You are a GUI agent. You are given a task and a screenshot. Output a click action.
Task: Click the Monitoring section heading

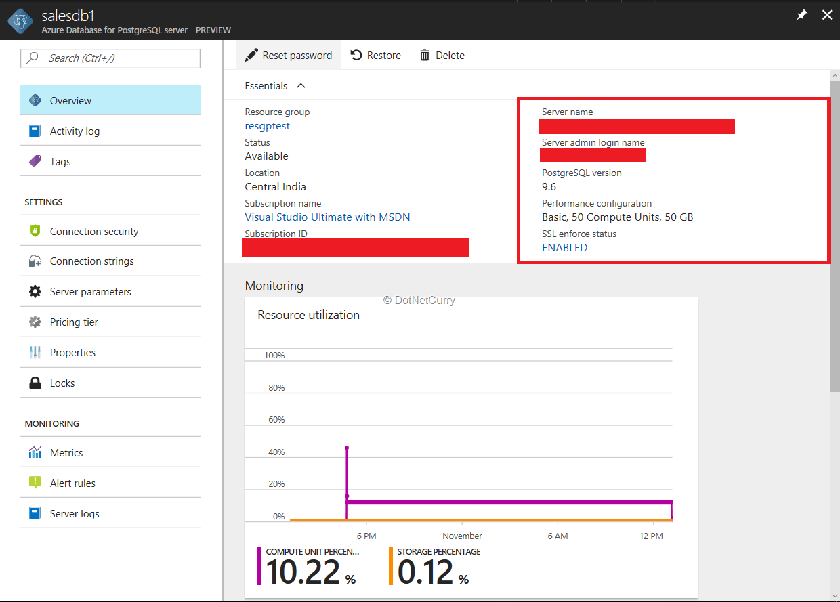pyautogui.click(x=274, y=285)
